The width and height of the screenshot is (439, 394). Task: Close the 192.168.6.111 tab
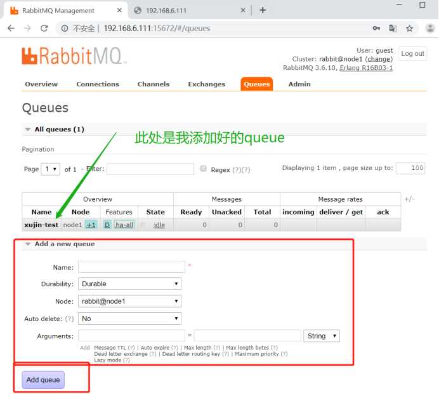[243, 10]
